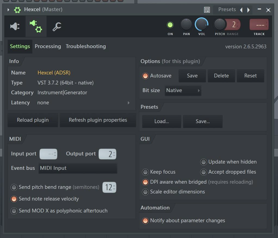Open the plugin editor speaker icon tab

pos(15,26)
